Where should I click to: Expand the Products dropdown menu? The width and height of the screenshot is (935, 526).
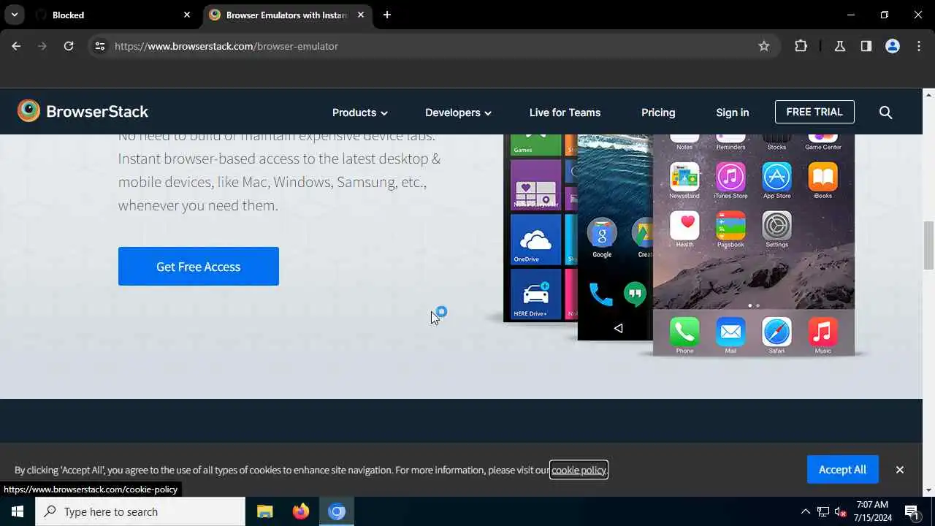[359, 113]
